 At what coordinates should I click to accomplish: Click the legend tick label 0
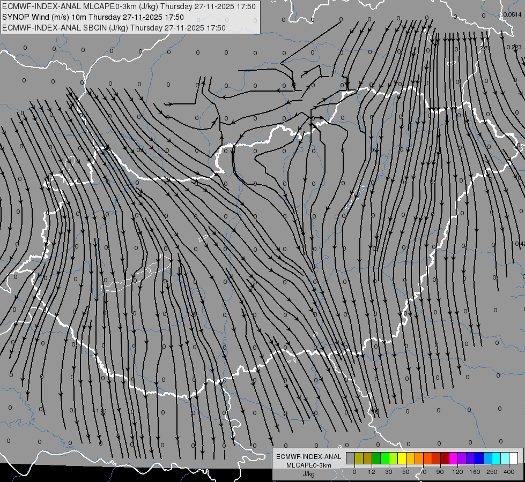[x=354, y=472]
